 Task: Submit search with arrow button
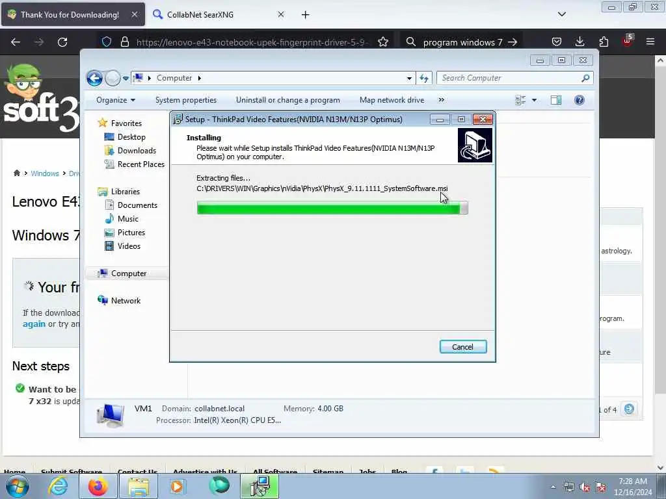pos(513,42)
